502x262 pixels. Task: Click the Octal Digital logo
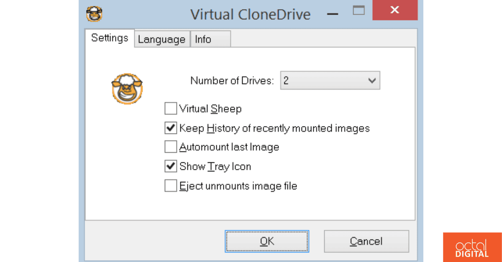[472, 247]
